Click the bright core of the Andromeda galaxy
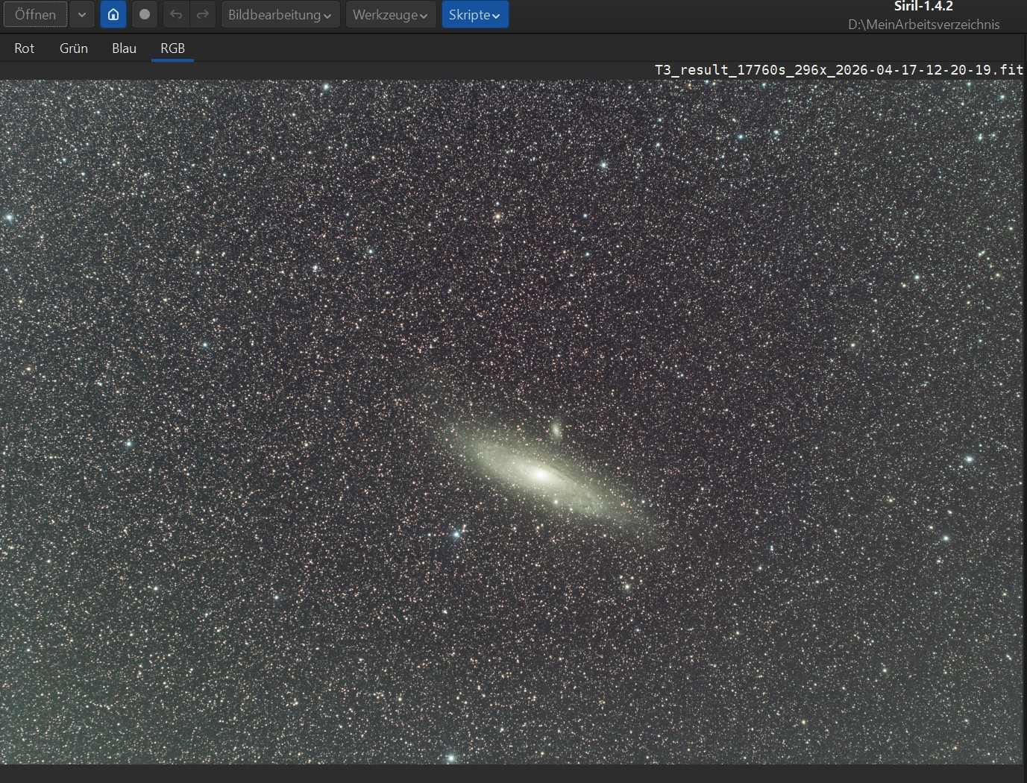This screenshot has width=1027, height=783. point(541,474)
